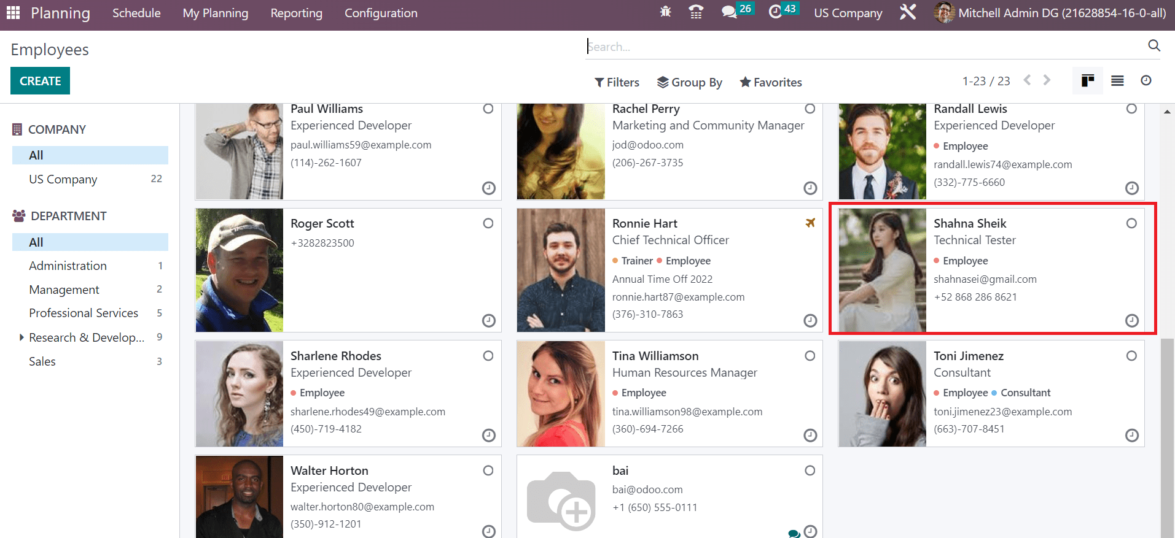Open the VoIP phone icon

pos(696,12)
